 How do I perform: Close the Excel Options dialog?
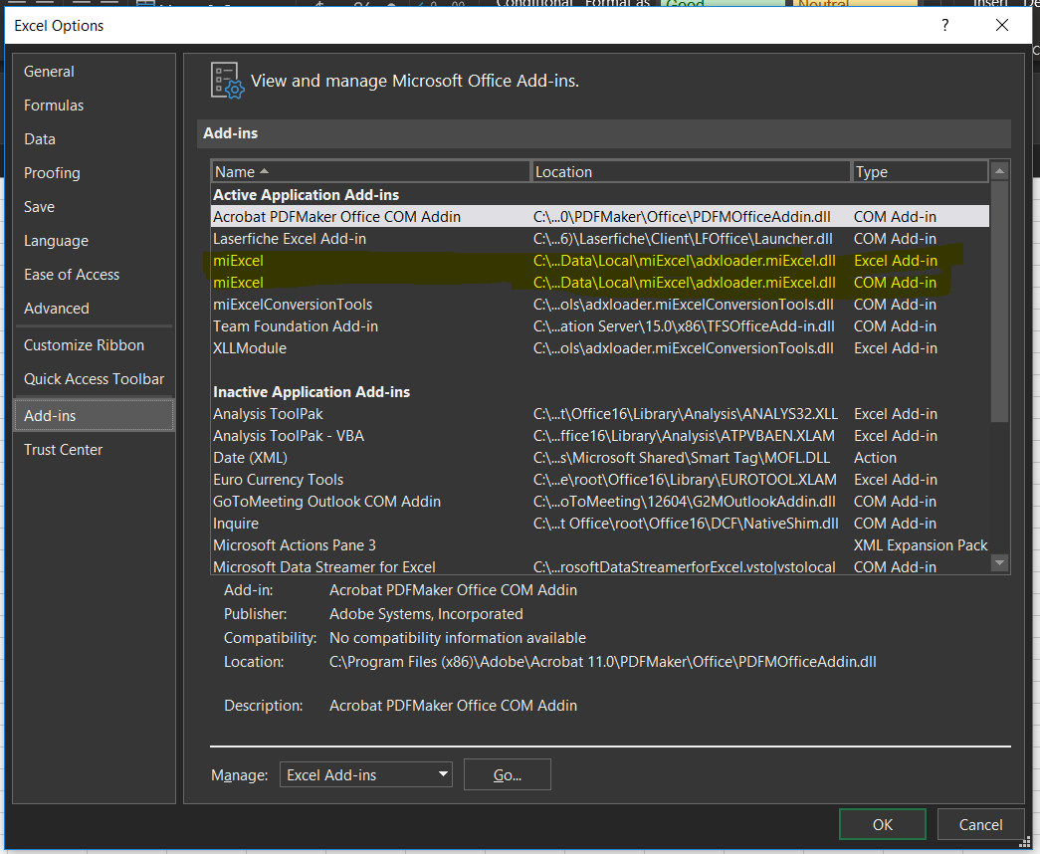click(x=1002, y=25)
